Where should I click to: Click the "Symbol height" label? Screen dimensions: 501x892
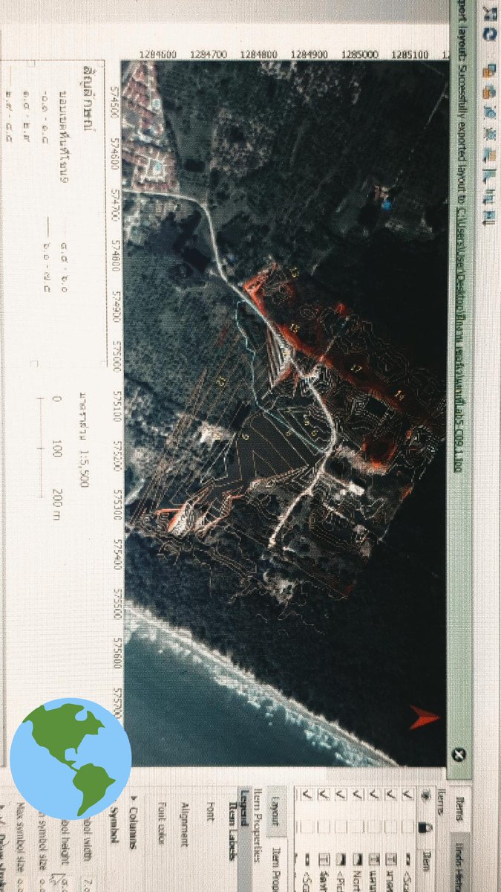coord(65,841)
